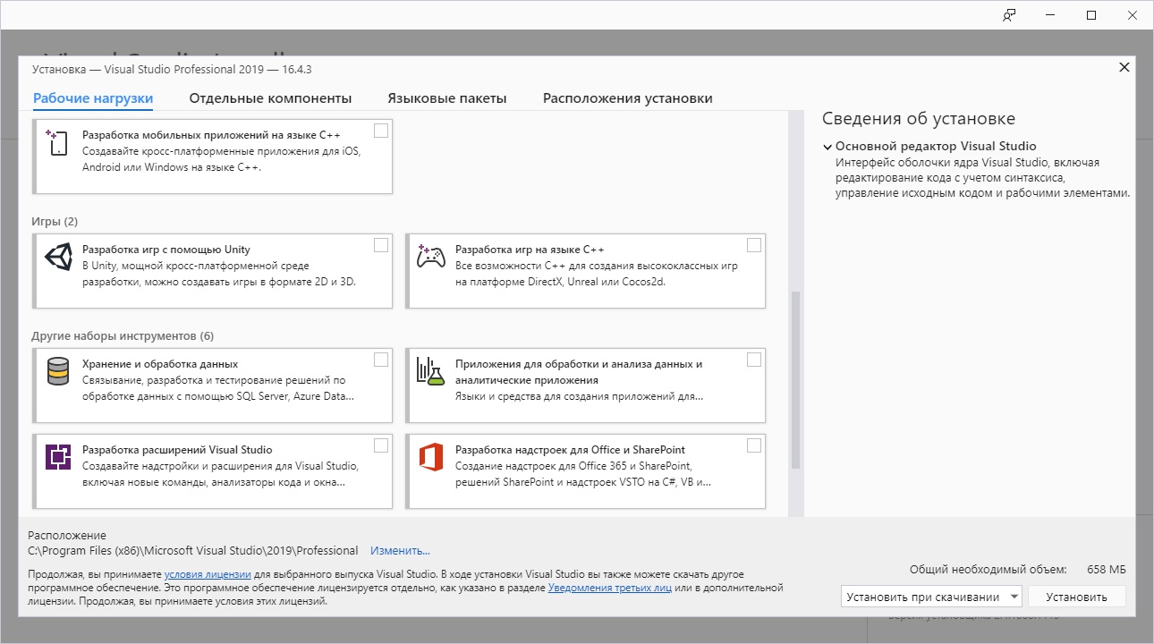Viewport: 1154px width, 644px height.
Task: Tick the data storage and processing checkbox
Action: pyautogui.click(x=381, y=360)
